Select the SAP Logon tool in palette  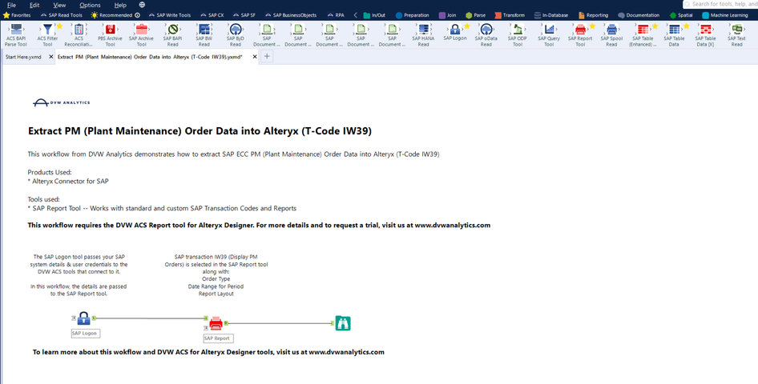click(455, 29)
